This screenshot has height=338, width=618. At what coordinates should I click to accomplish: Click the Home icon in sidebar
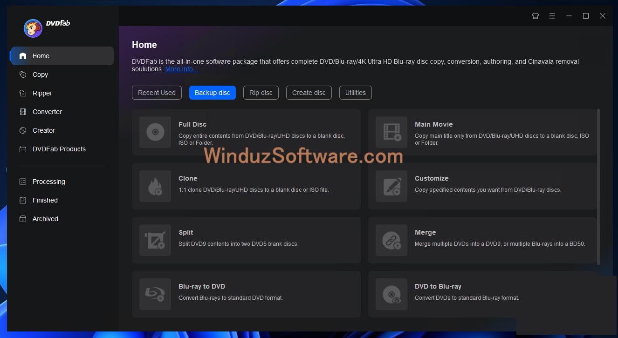[23, 56]
